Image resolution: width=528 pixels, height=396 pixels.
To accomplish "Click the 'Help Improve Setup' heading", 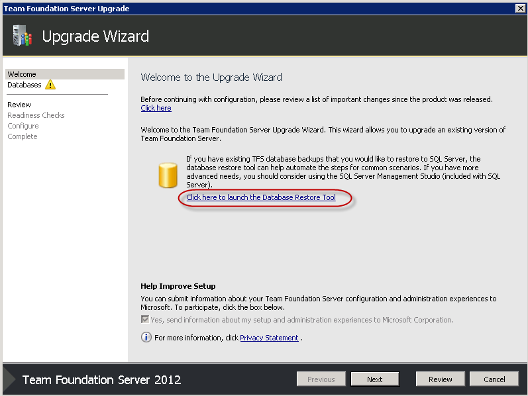I will (178, 286).
